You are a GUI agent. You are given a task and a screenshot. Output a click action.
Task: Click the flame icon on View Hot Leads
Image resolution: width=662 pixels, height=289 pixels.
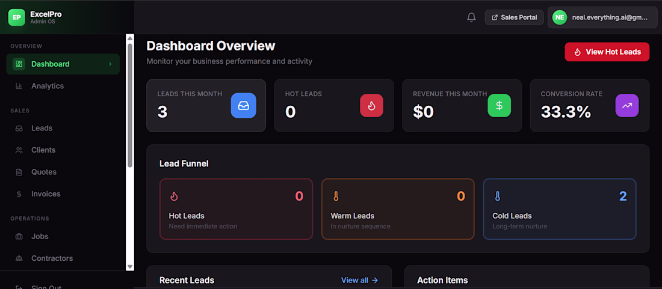(x=578, y=52)
